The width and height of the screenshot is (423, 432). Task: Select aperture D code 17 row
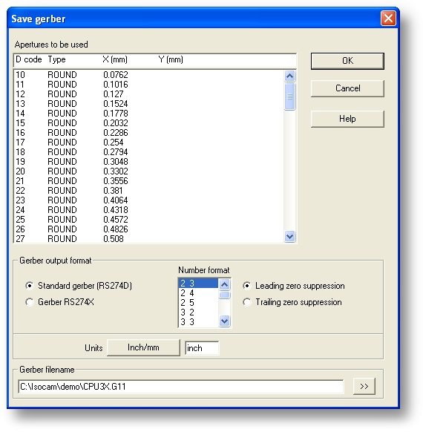click(148, 143)
